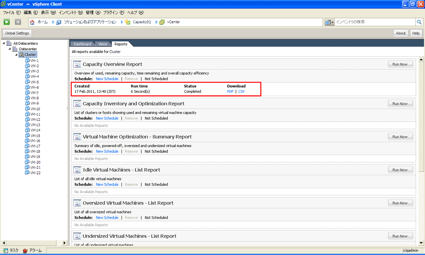Image resolution: width=425 pixels, height=255 pixels.
Task: Create New Schedule for Capacity Overview Report
Action: click(x=107, y=79)
